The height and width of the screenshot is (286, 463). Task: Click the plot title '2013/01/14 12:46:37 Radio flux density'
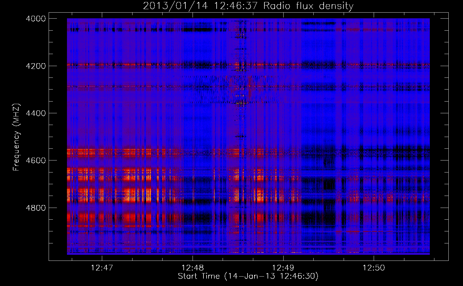(248, 6)
